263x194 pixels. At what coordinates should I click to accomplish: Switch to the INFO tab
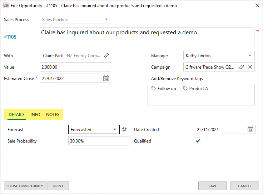(x=35, y=115)
